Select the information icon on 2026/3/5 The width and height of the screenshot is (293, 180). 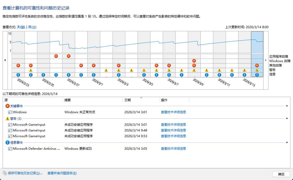tap(144, 75)
